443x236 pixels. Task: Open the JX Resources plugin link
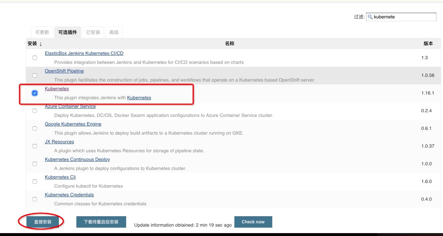(59, 142)
